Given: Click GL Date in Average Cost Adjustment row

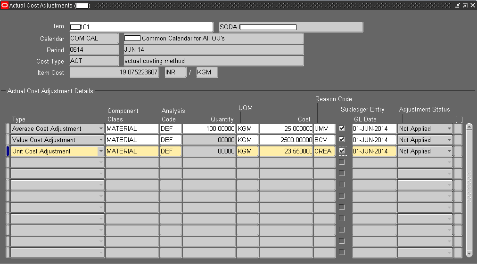Looking at the screenshot, I should point(374,129).
